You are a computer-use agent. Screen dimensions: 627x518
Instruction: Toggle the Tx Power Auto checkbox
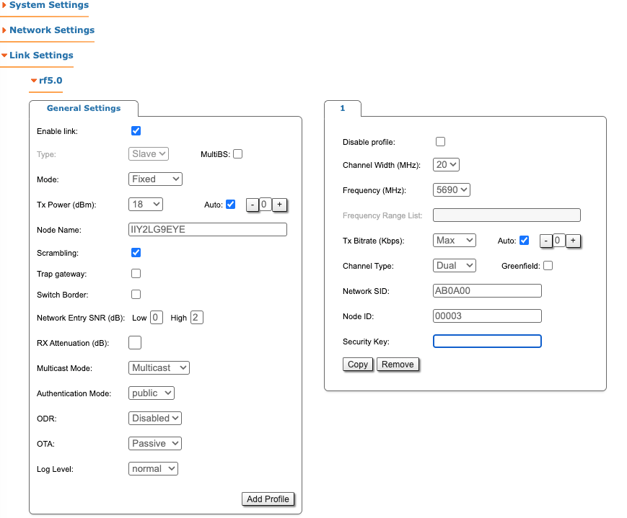pos(231,205)
